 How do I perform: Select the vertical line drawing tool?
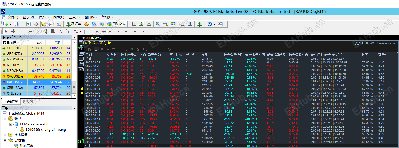click(x=23, y=31)
